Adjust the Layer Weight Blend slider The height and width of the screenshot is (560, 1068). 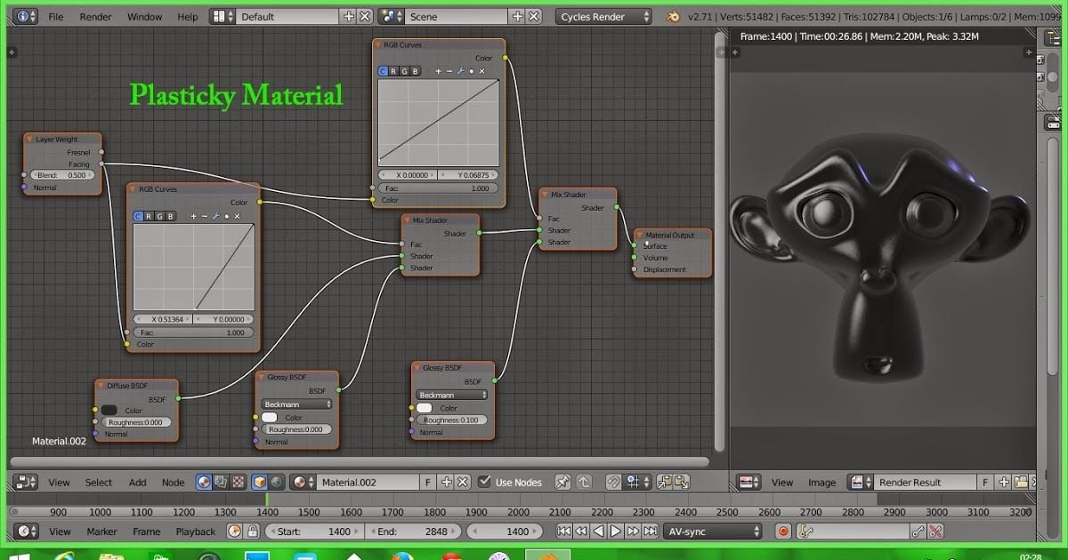[62, 175]
